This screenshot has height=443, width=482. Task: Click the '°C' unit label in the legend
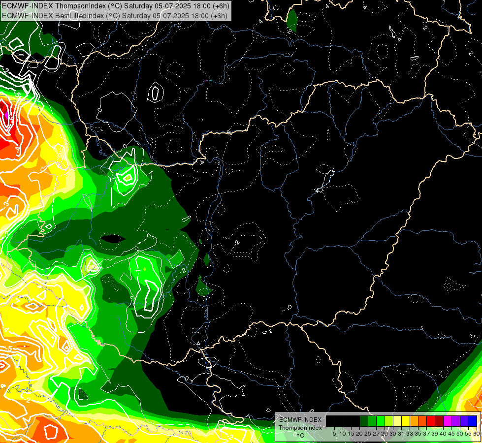(x=301, y=436)
